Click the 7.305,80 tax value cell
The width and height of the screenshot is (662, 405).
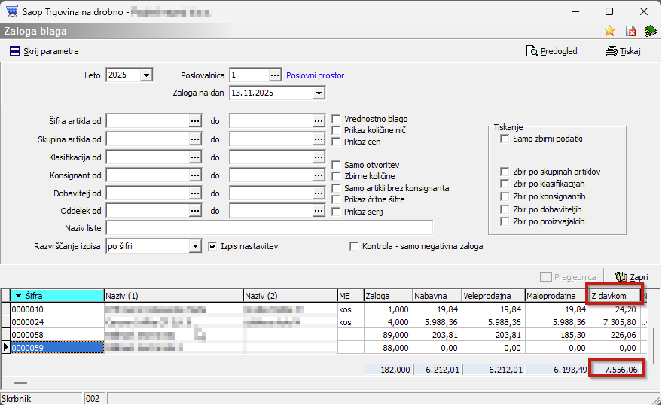[x=615, y=322]
